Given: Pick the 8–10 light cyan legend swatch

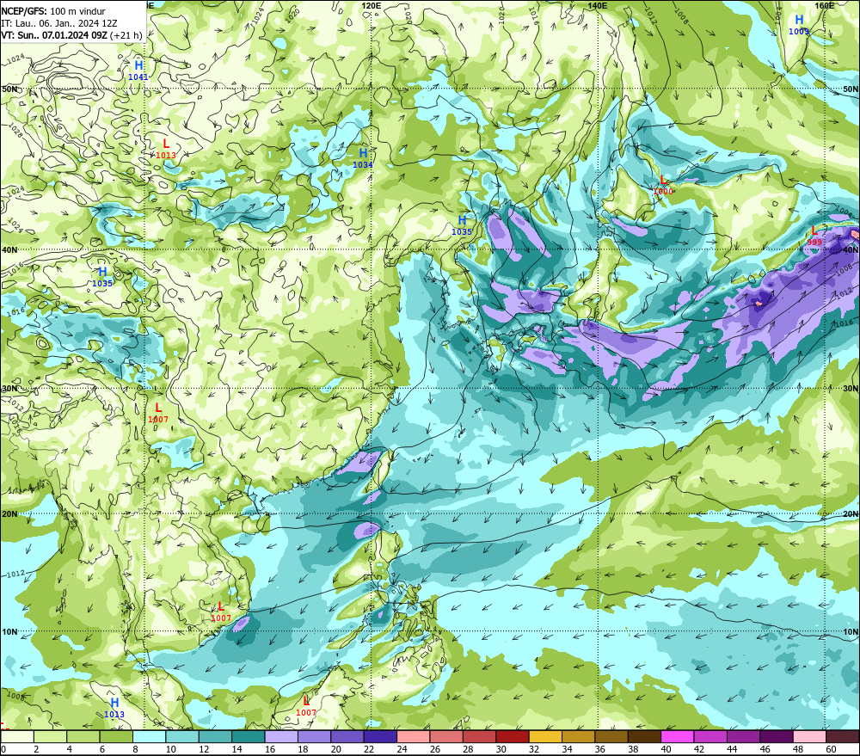Looking at the screenshot, I should point(149,736).
